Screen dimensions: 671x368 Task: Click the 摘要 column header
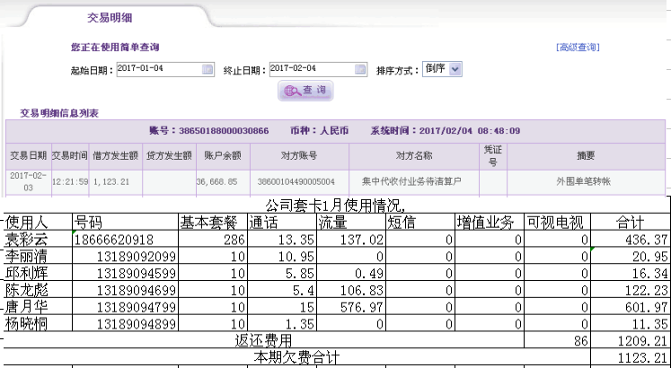pyautogui.click(x=586, y=155)
